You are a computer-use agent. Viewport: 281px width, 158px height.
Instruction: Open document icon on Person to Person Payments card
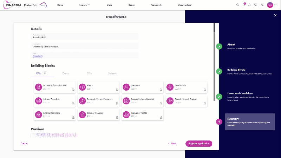tap(117, 103)
